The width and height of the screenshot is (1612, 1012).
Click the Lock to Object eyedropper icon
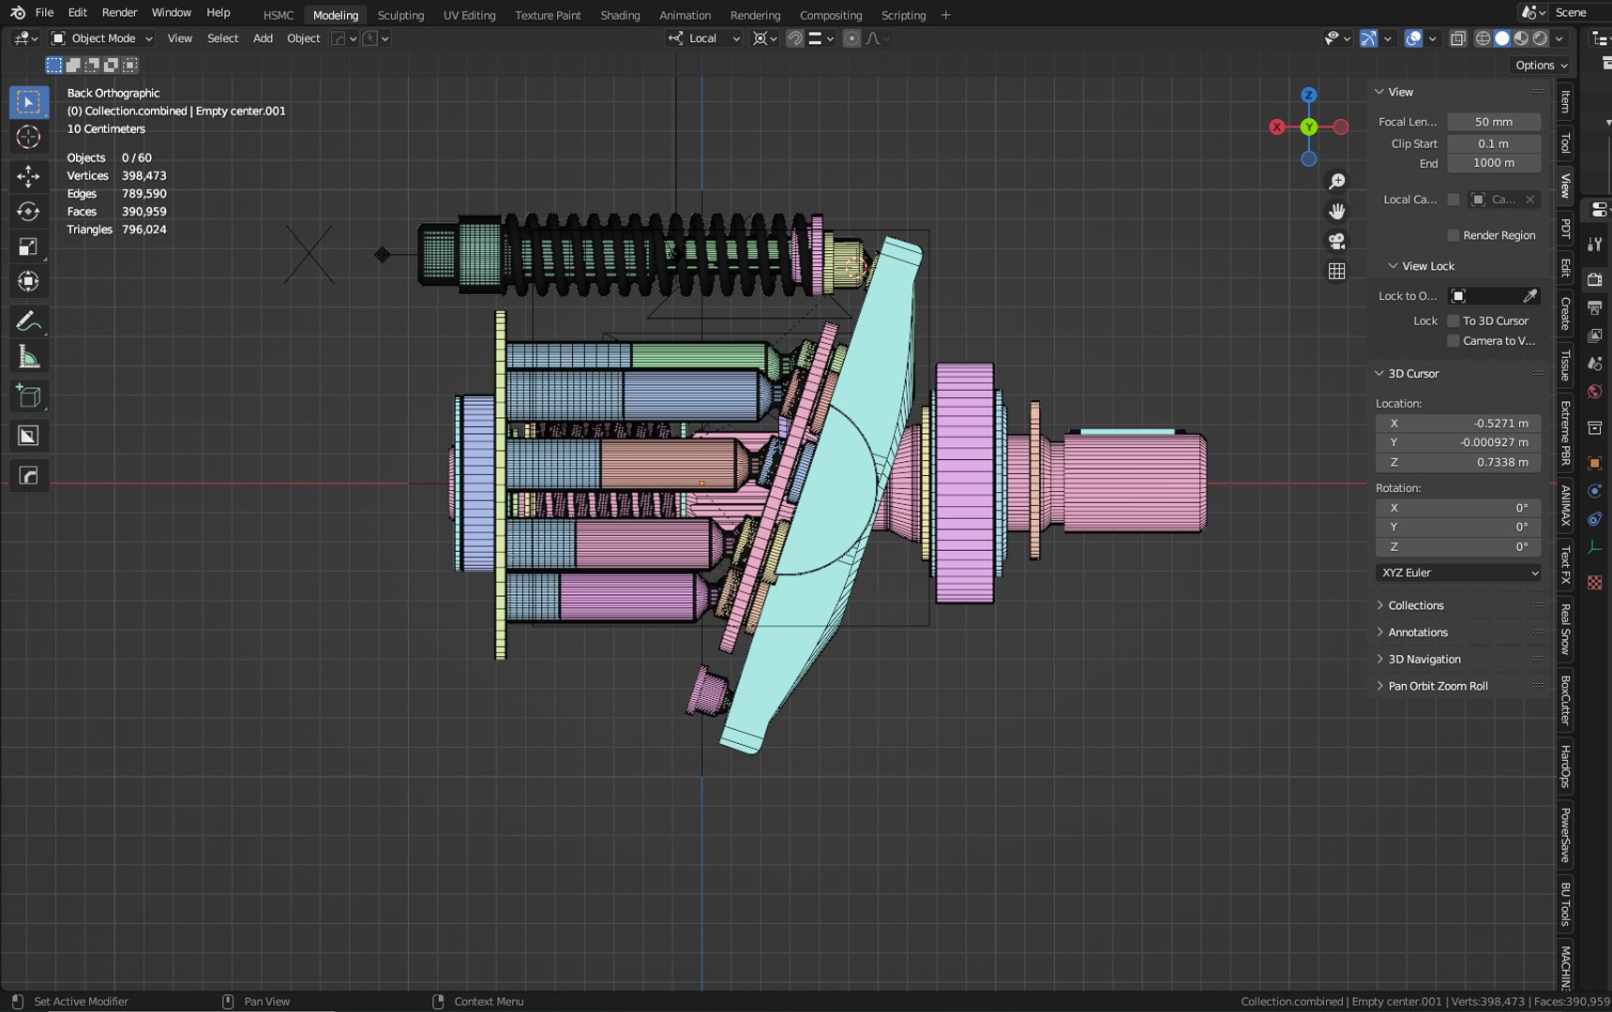click(1529, 295)
